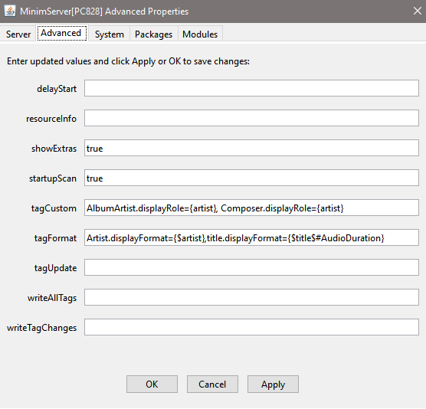Save changes with the Apply button
426x409 pixels.
click(273, 384)
